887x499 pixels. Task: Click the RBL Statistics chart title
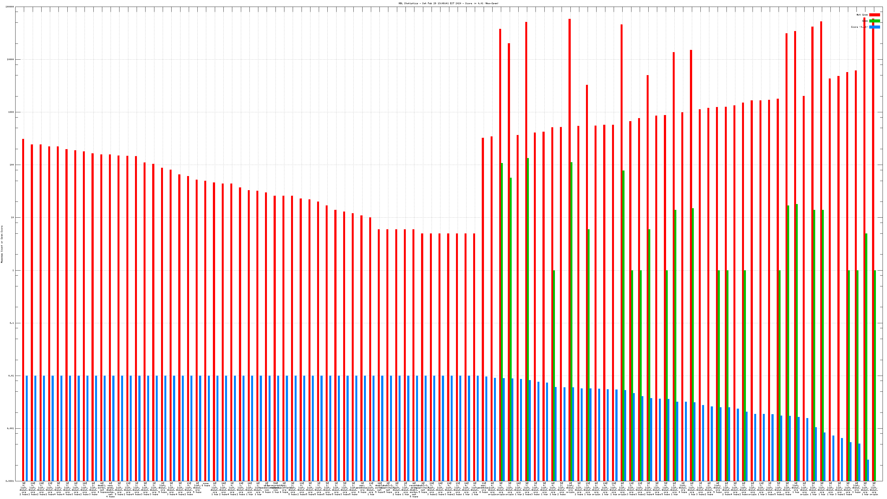(x=448, y=3)
